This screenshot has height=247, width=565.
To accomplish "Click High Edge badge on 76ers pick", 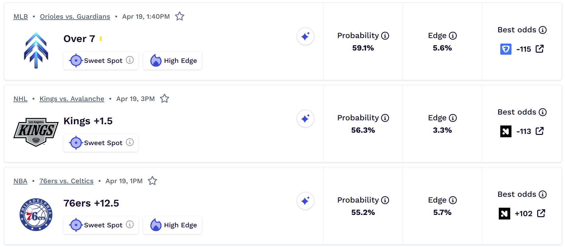I will 172,225.
